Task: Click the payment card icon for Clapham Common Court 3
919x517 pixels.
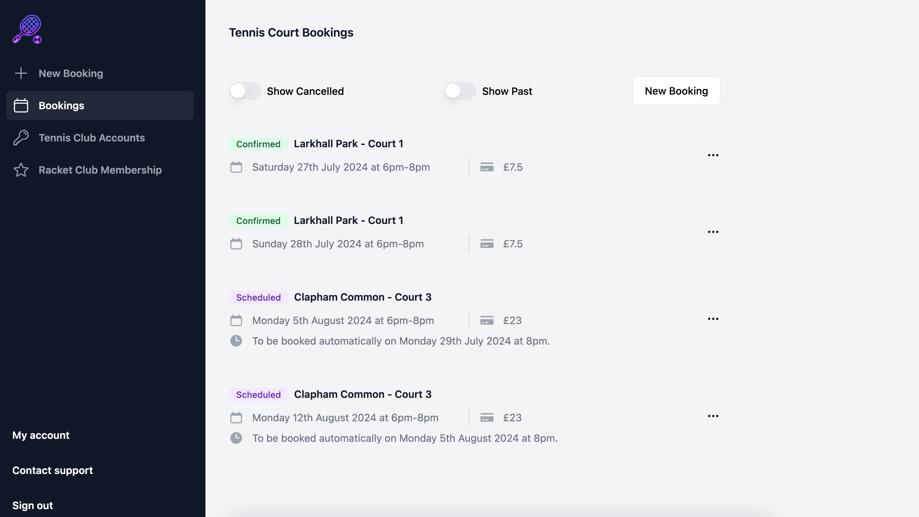Action: click(x=487, y=320)
